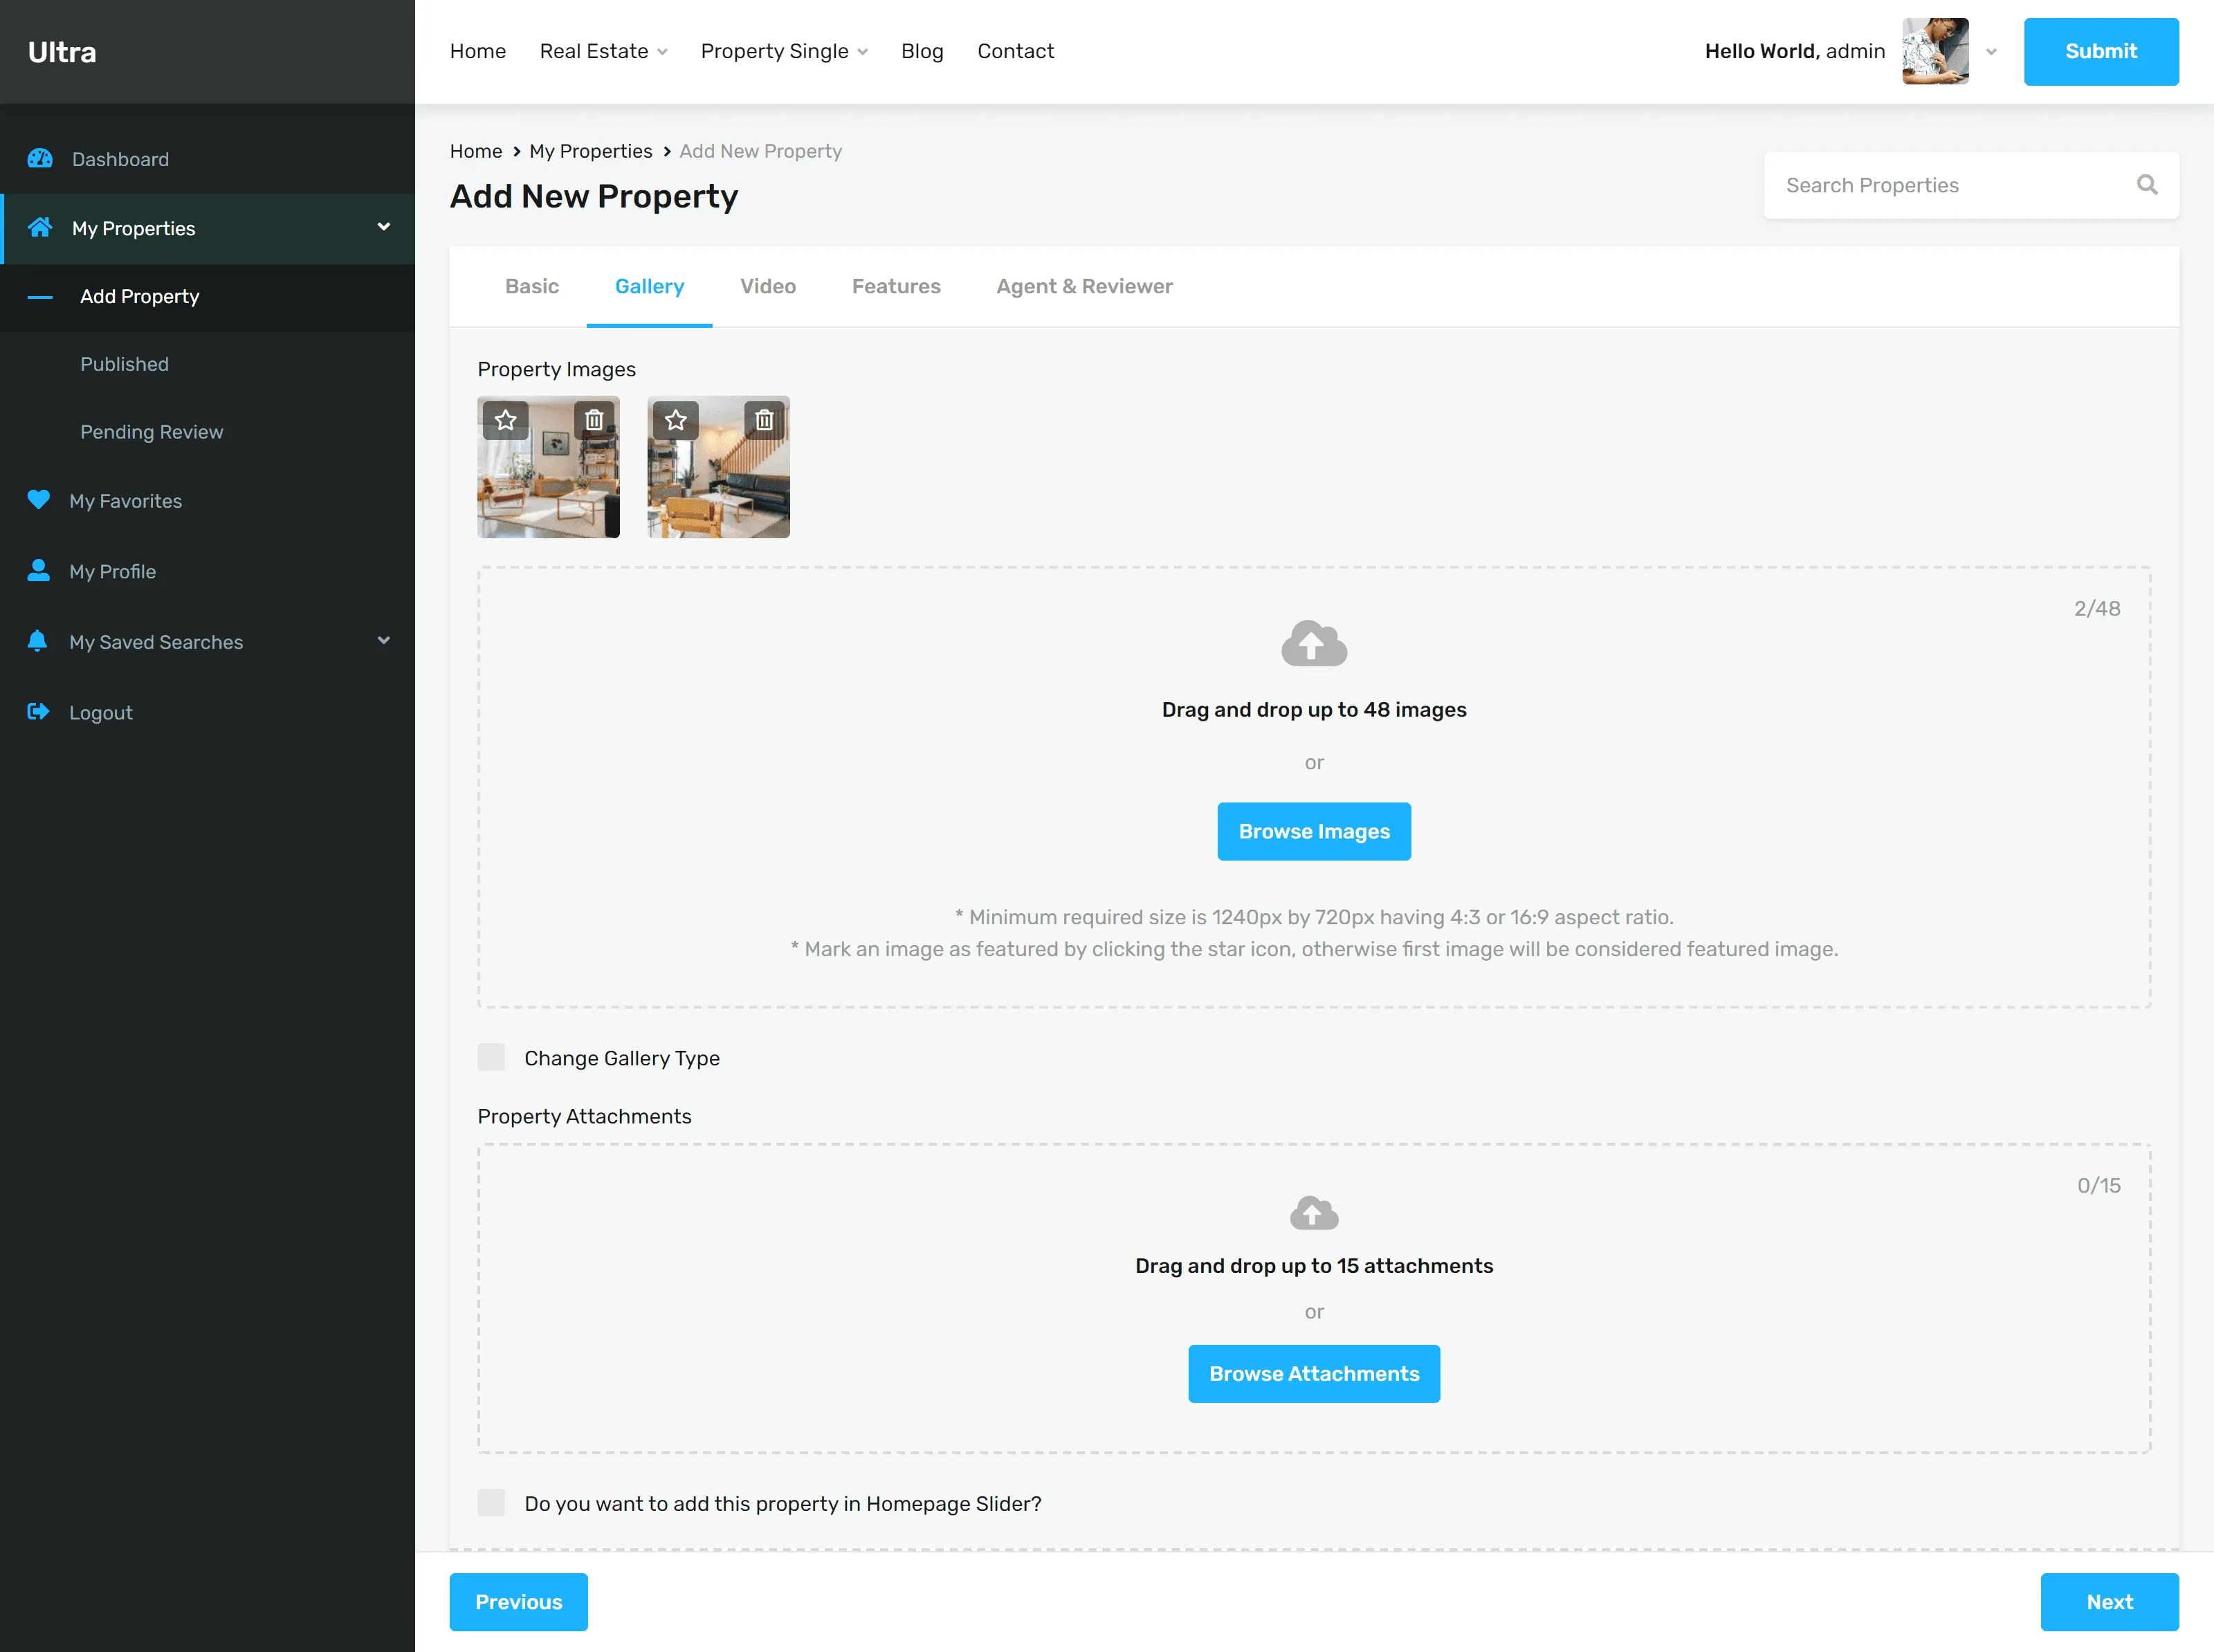Enable the Change Gallery Type checkbox

coord(491,1057)
